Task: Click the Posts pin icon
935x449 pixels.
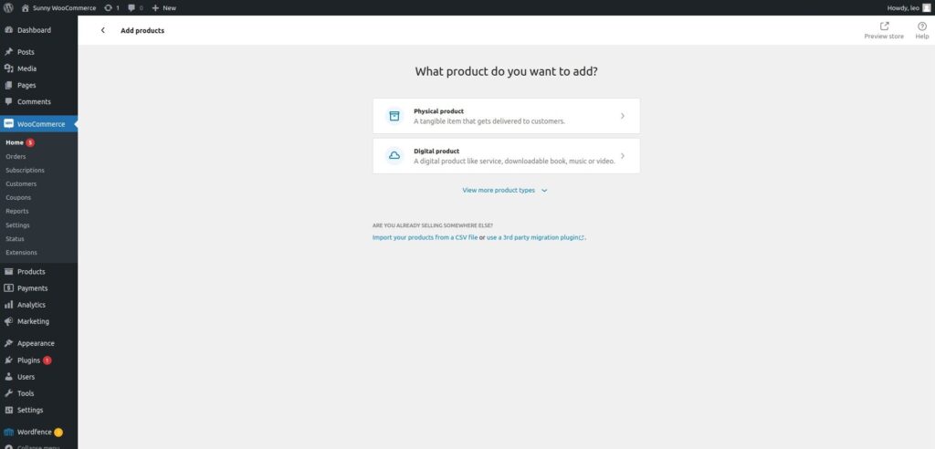Action: [8, 52]
